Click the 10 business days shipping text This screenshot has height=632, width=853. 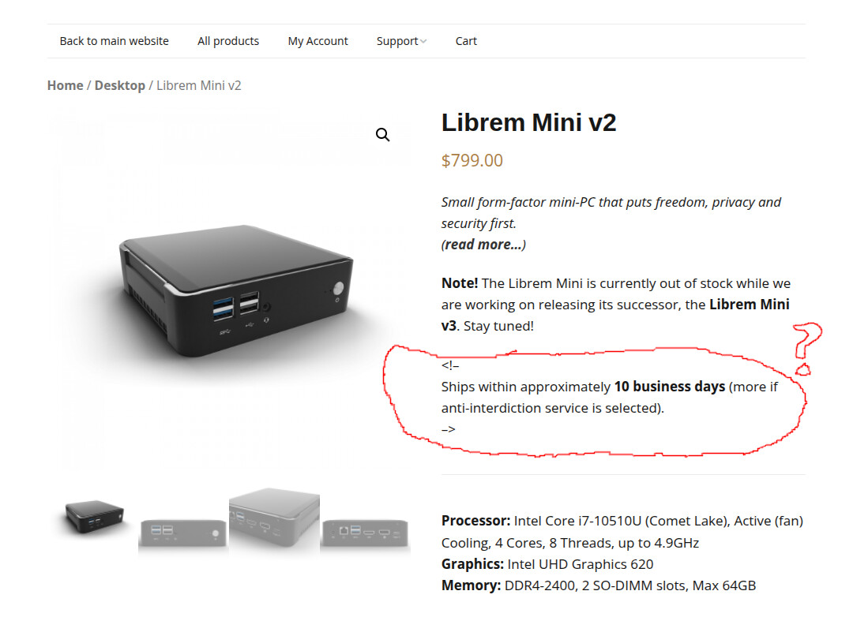click(670, 387)
